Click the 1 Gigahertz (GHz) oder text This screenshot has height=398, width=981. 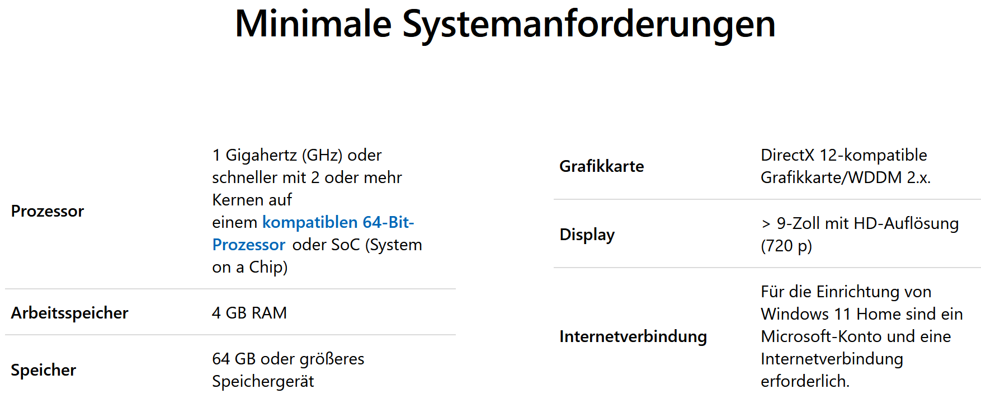pos(297,155)
